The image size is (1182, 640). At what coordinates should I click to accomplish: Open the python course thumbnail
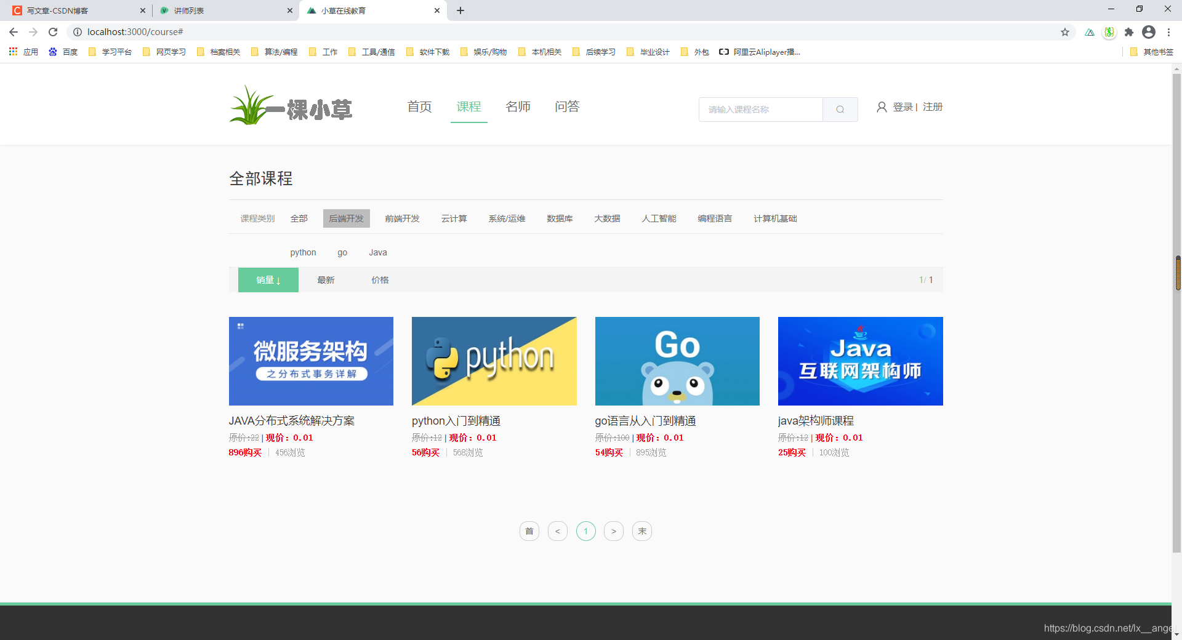pyautogui.click(x=494, y=361)
